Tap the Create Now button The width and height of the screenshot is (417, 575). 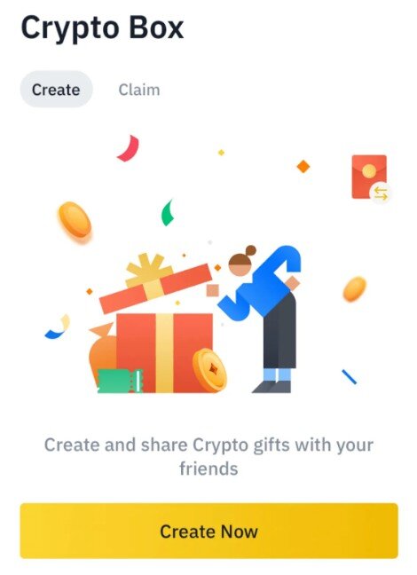click(x=208, y=531)
